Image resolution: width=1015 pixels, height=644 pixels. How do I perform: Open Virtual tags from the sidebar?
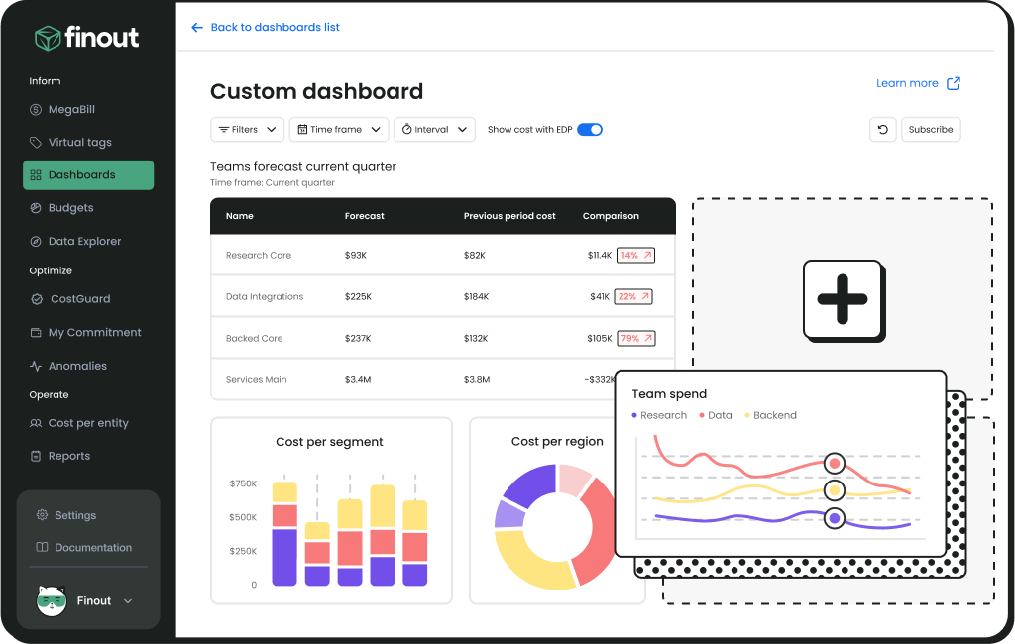click(x=36, y=142)
